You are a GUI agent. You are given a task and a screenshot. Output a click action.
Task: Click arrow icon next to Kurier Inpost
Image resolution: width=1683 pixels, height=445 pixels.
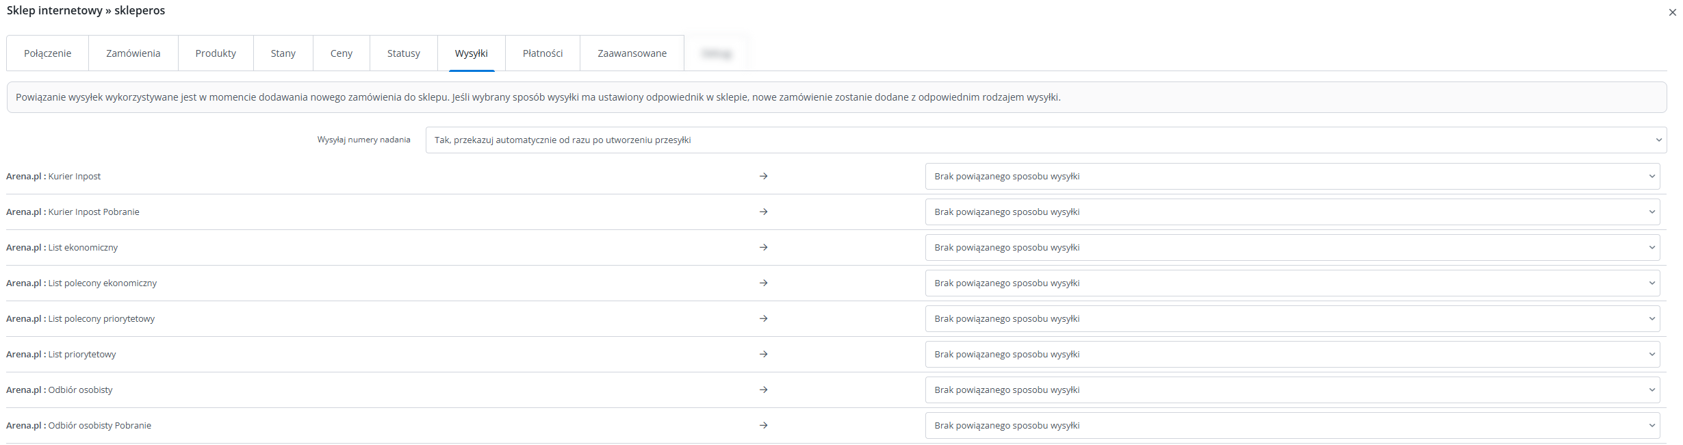(x=763, y=177)
